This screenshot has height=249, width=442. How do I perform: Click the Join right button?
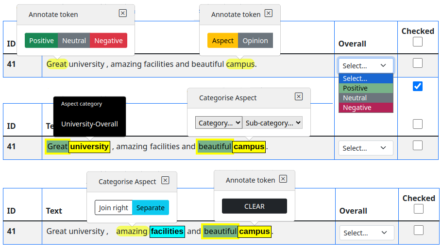(114, 208)
